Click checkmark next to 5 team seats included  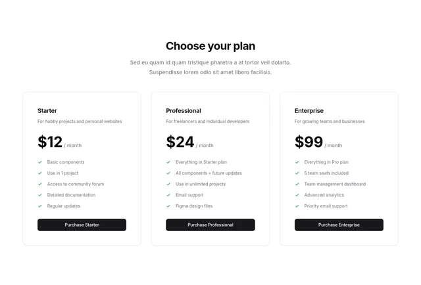297,173
